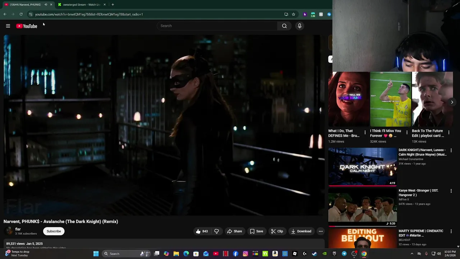Open the MARTY SUPREME CINEMATIC EDIT title
Screen dimensions: 460x259
coord(421,233)
